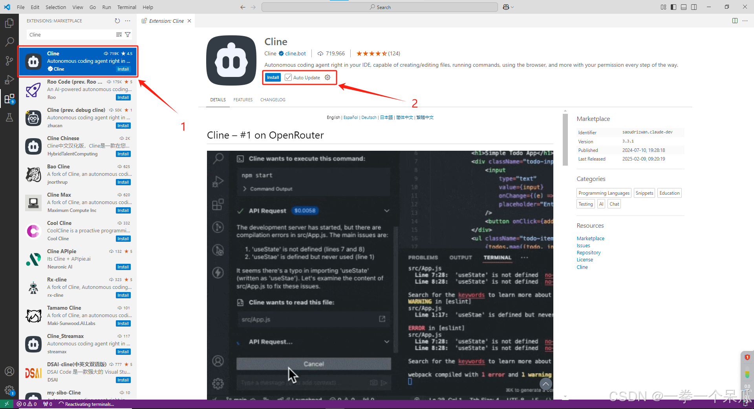Open the Chat category tag
Viewport: 754px width, 409px height.
tap(614, 204)
